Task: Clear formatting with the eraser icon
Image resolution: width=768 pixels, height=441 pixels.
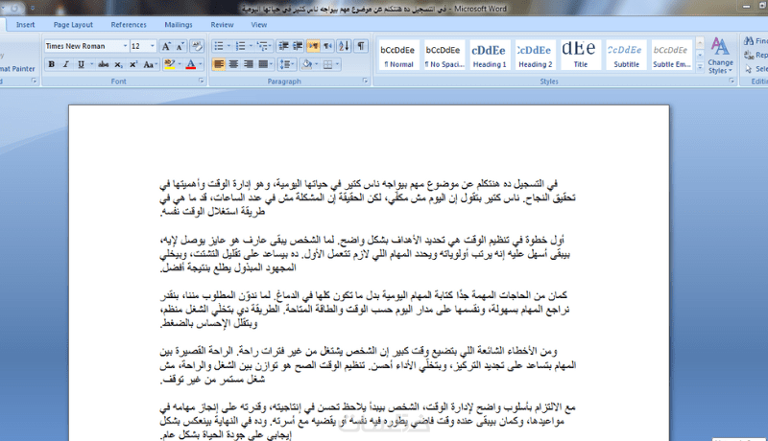Action: coord(197,46)
